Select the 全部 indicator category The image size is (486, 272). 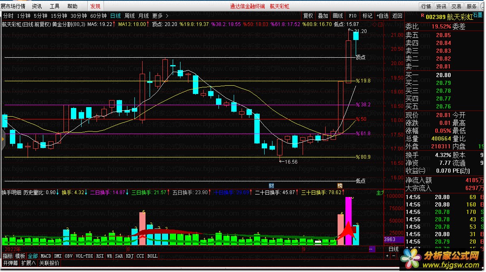click(33, 256)
